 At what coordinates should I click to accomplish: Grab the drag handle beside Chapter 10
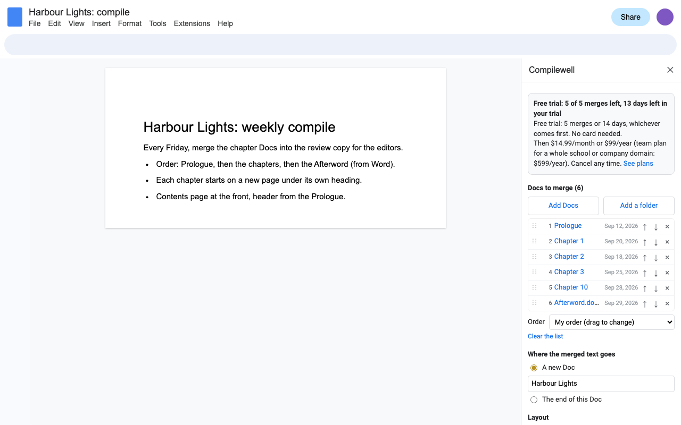[535, 287]
